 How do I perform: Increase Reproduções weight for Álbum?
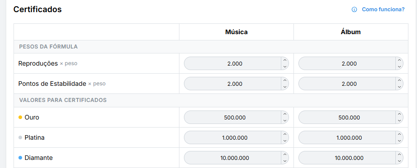(399, 60)
